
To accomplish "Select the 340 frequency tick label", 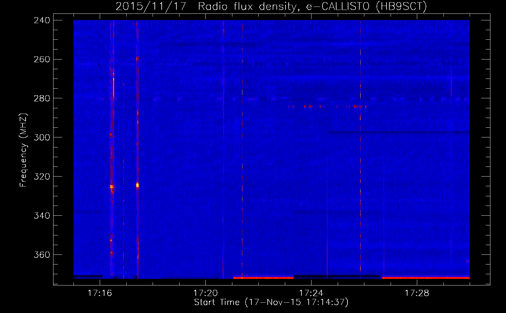I will click(x=42, y=216).
